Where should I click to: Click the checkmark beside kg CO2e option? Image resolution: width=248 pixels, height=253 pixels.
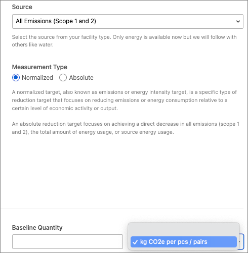click(135, 242)
